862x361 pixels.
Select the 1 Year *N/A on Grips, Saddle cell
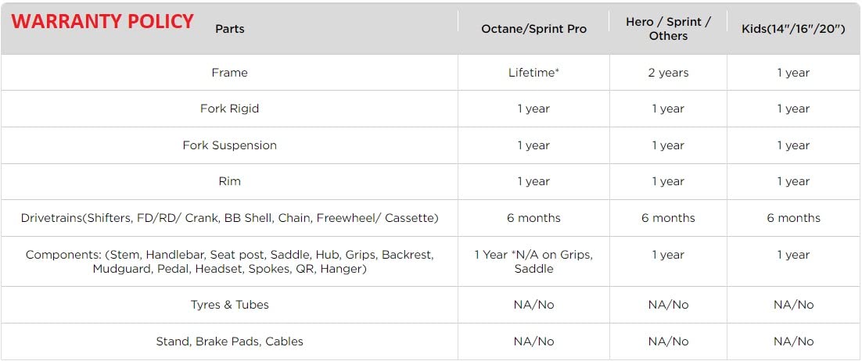pyautogui.click(x=533, y=262)
